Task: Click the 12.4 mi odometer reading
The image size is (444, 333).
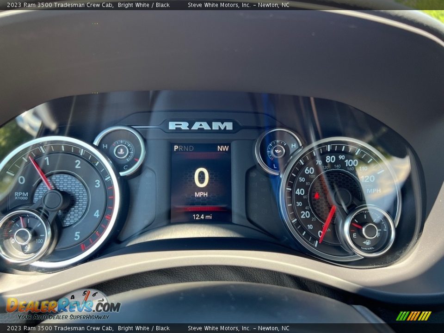Action: [202, 217]
